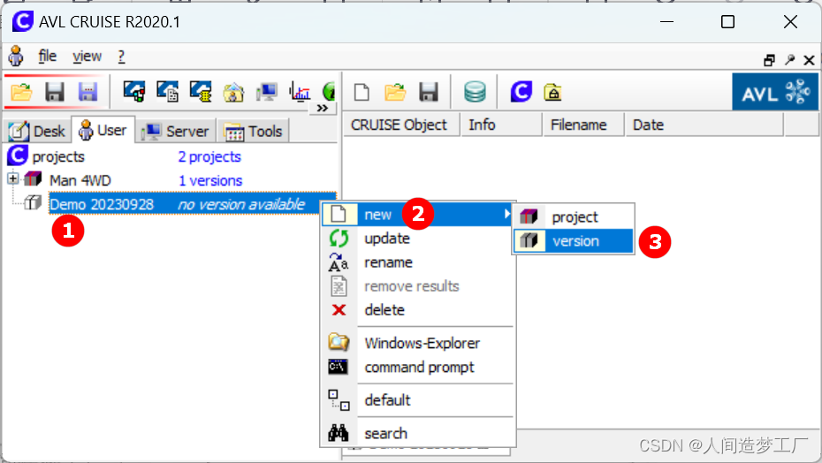Click the monitor icon with traffic light
Viewport: 822px width, 463px height.
[x=134, y=92]
